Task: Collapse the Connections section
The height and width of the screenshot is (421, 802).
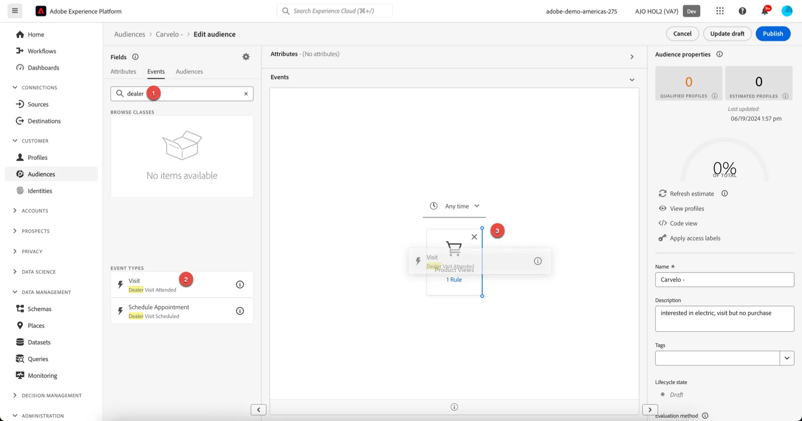Action: 15,87
